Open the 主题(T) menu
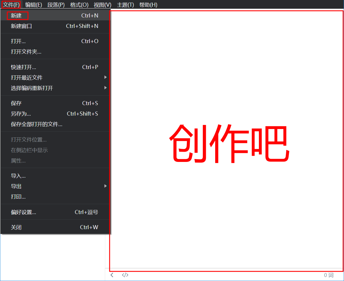Viewport: 344px width, 281px height. coord(125,5)
